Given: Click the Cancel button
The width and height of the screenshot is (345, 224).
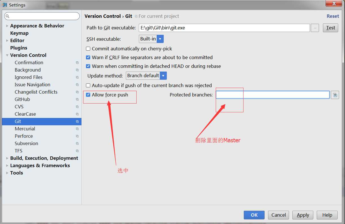Looking at the screenshot, I should (x=279, y=215).
